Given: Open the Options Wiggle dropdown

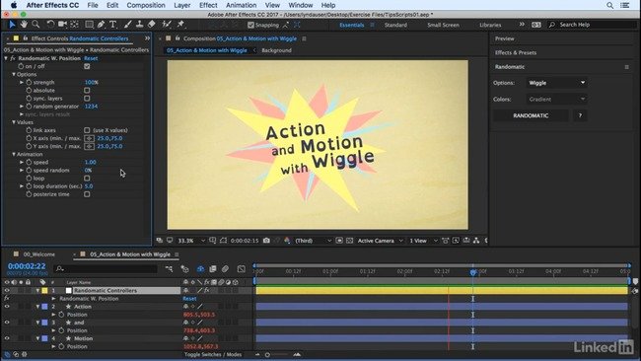Looking at the screenshot, I should coord(556,83).
